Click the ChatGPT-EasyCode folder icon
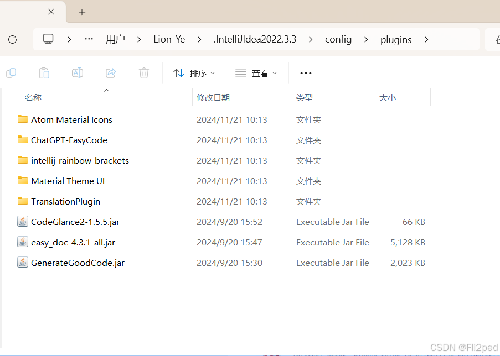Image resolution: width=500 pixels, height=356 pixels. [22, 139]
